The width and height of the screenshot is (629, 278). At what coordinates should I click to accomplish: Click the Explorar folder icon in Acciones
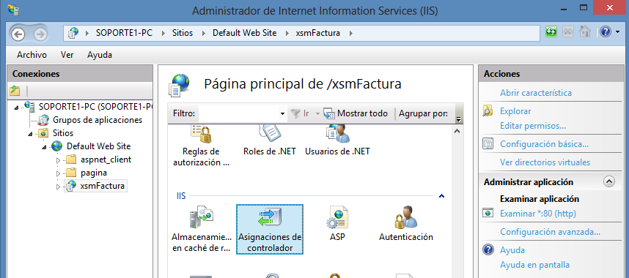488,111
